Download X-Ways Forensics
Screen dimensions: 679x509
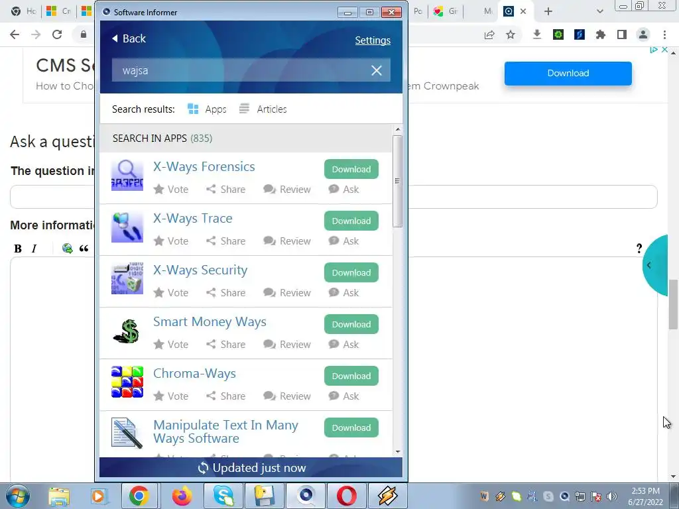pos(351,169)
